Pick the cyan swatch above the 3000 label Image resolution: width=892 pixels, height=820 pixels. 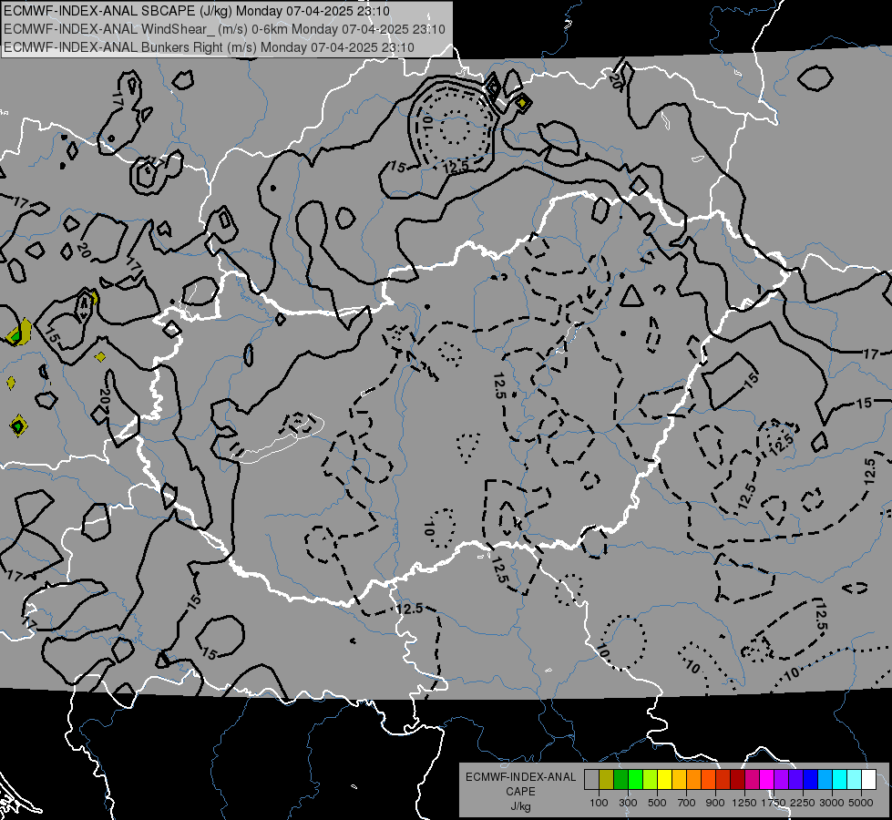(840, 780)
